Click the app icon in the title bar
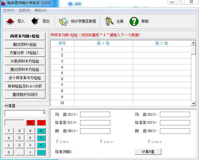This screenshot has width=199, height=160. coord(3,3)
